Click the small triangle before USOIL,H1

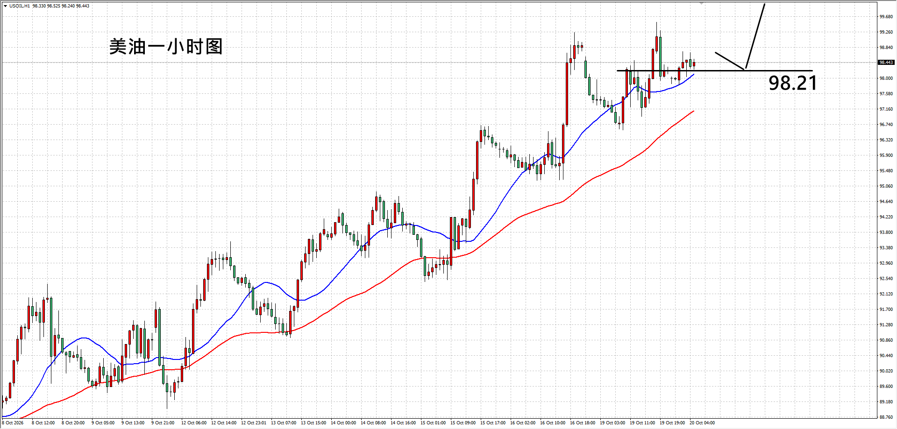(5, 6)
